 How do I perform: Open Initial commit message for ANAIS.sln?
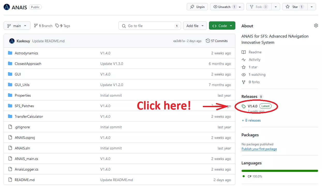coord(111,148)
